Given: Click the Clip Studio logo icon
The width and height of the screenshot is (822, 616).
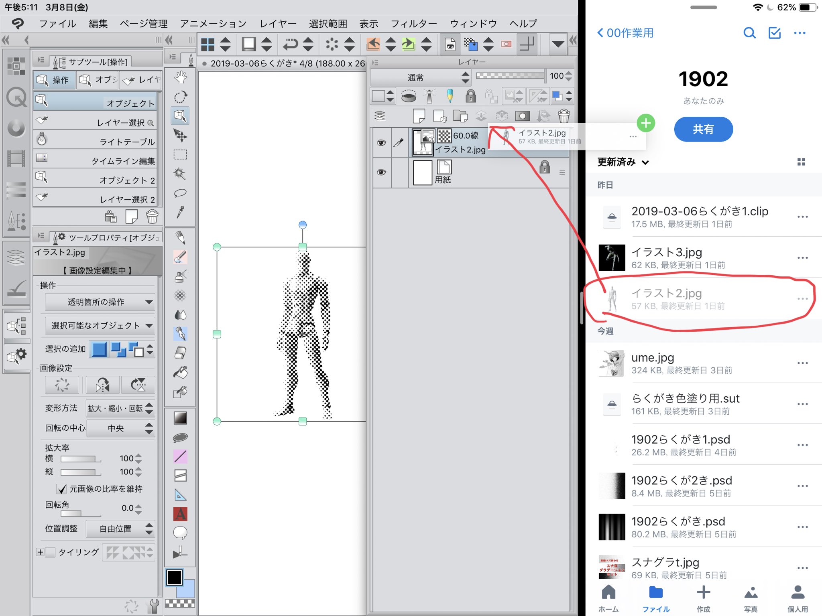Looking at the screenshot, I should [x=18, y=24].
